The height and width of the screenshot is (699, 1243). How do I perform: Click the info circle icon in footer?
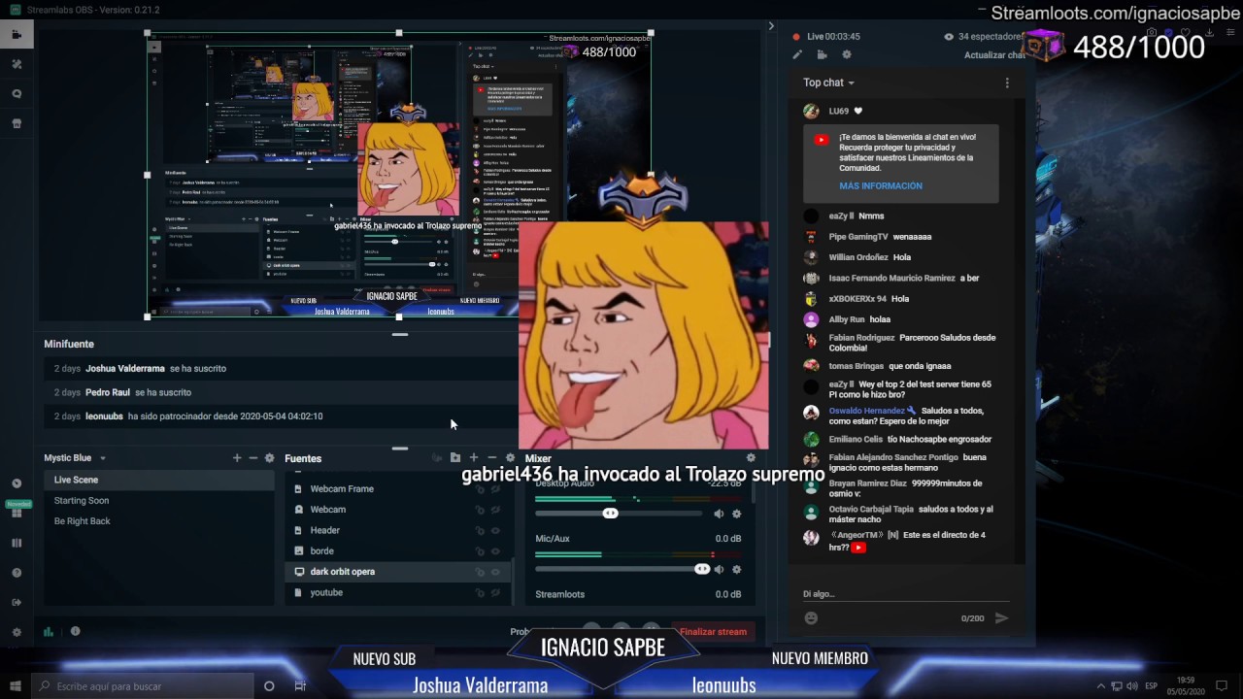pos(75,631)
